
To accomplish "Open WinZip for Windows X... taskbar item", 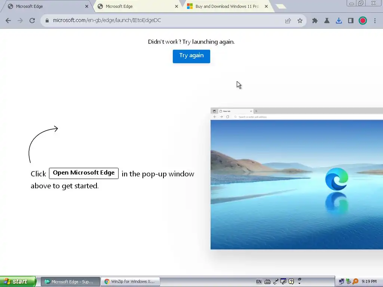I will pos(130,282).
